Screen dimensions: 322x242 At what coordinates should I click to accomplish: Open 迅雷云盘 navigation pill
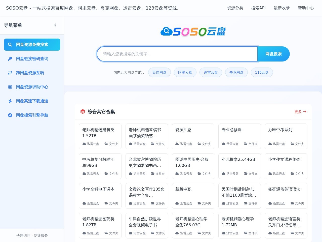[211, 72]
